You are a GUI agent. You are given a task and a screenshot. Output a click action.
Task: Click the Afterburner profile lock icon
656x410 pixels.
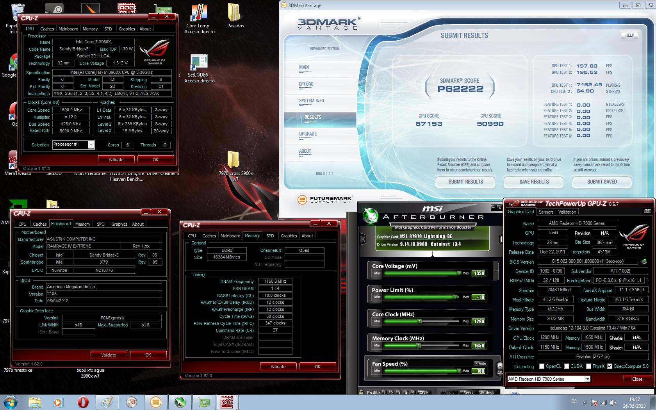click(x=361, y=392)
